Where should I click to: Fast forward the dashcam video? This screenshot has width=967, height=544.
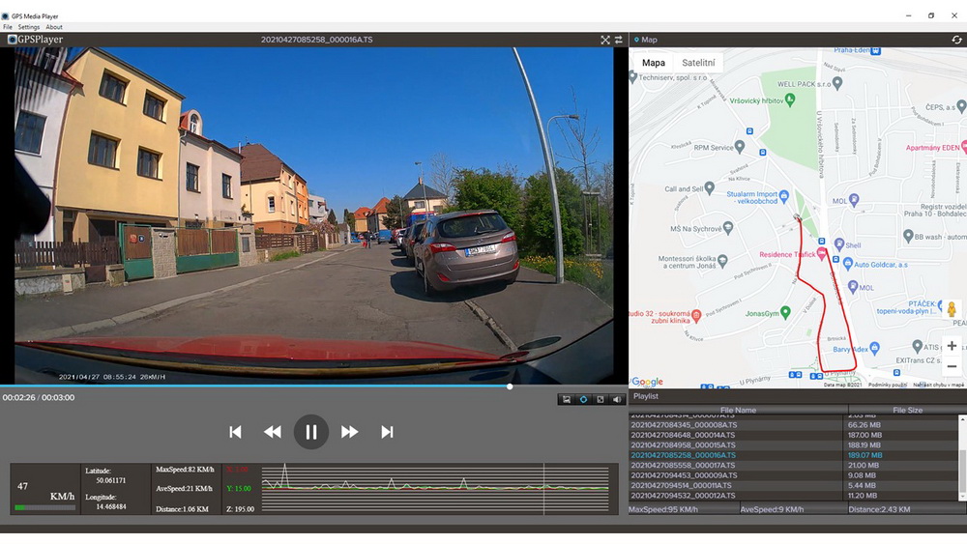click(349, 432)
